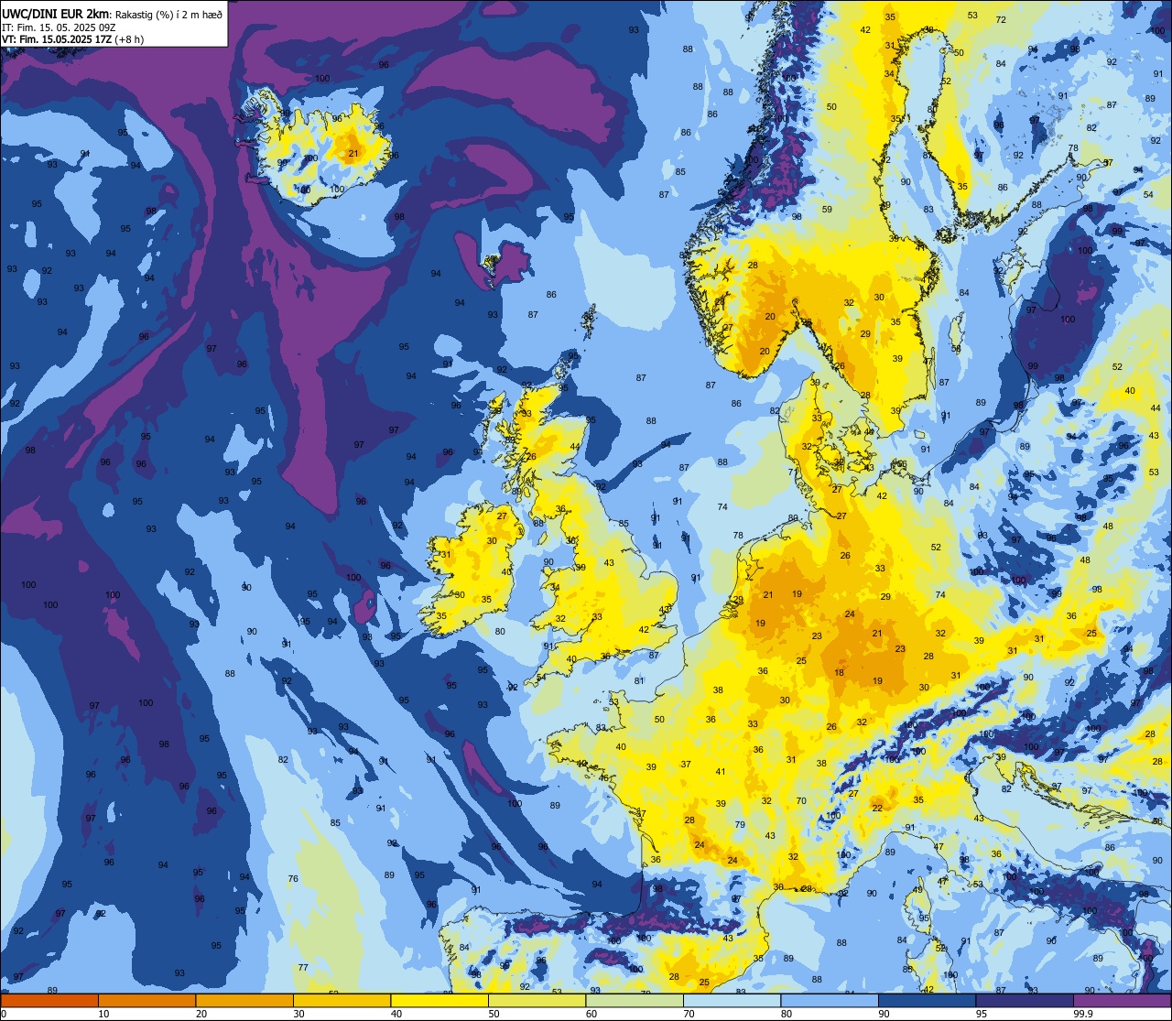Click the value 72 near the top edge
1172x1021 pixels.
point(1001,19)
